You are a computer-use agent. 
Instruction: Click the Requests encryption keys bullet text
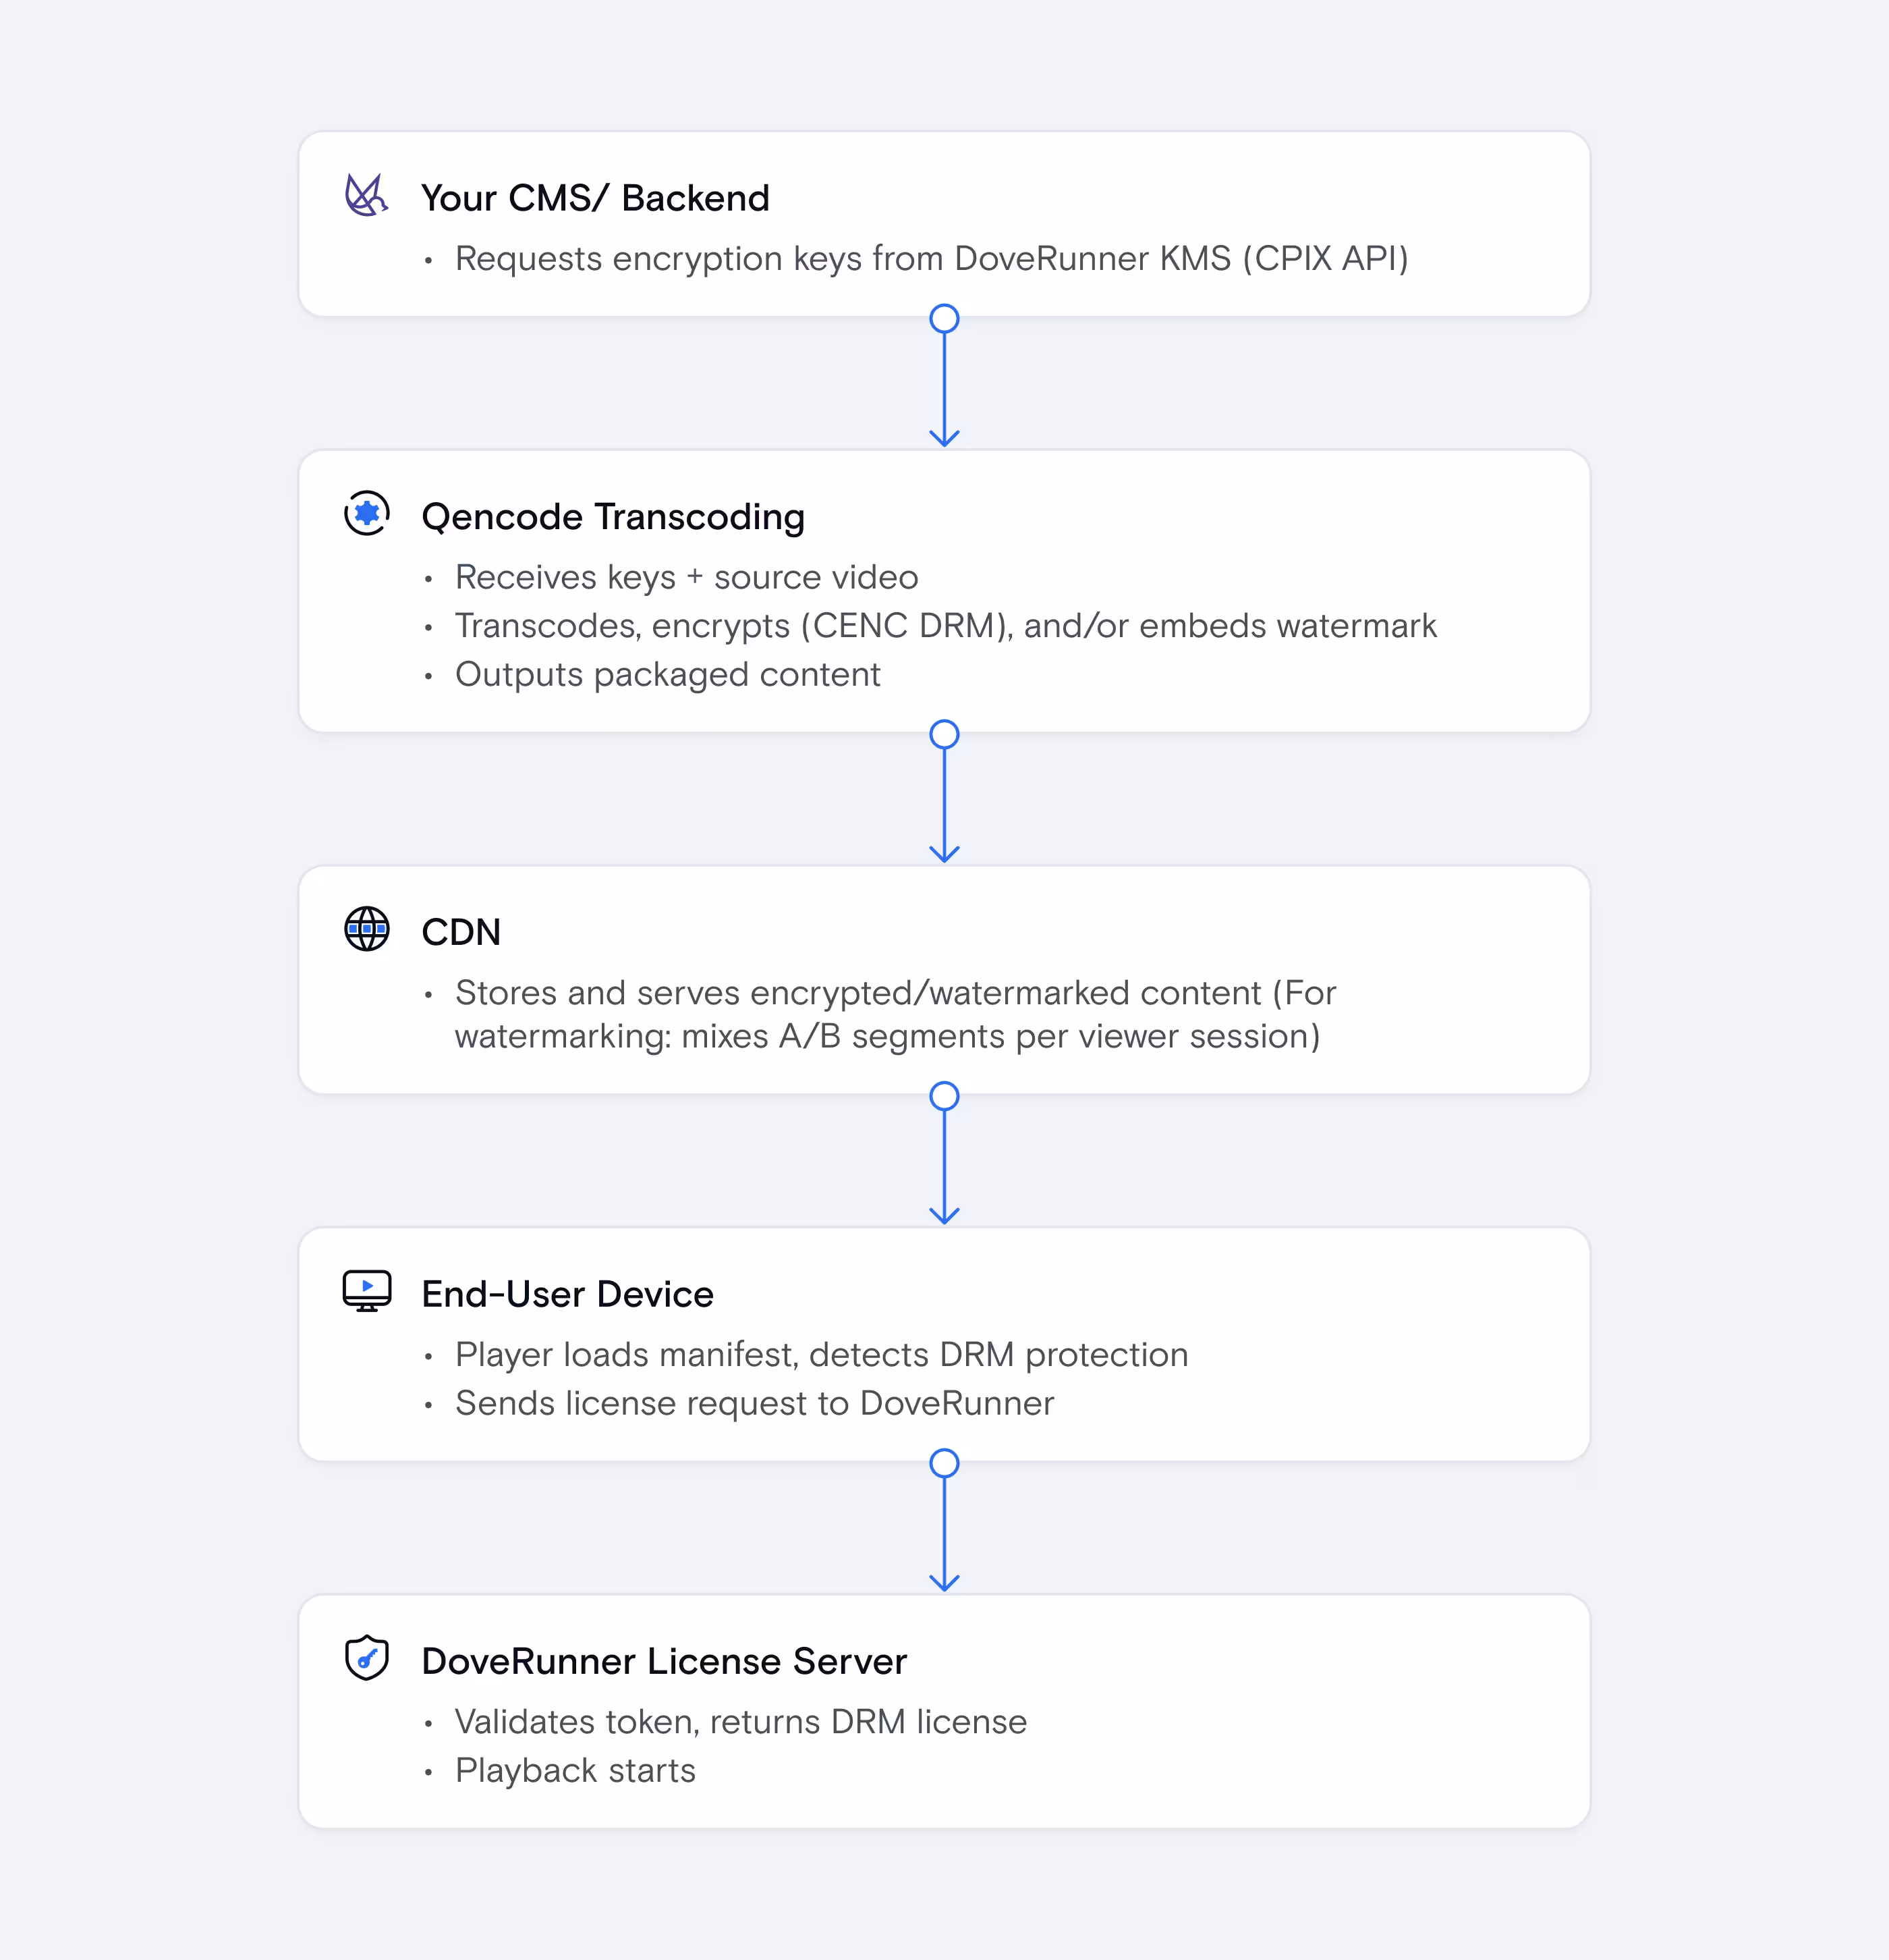tap(932, 258)
